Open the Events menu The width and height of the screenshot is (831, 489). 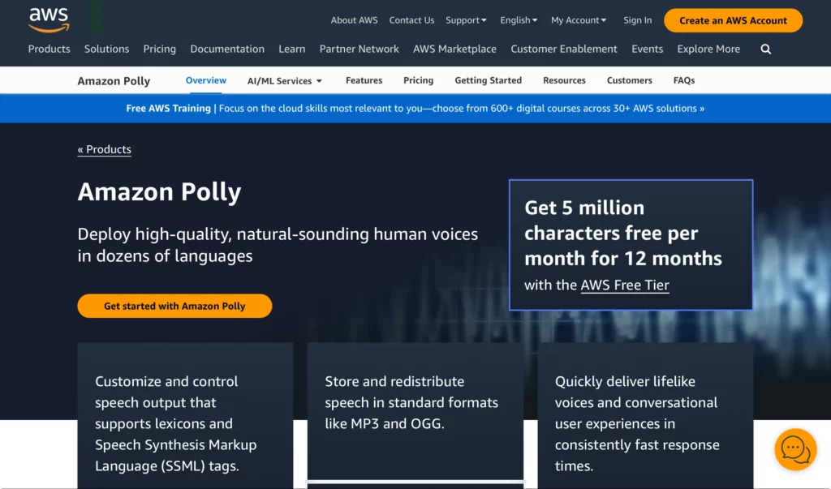(x=647, y=49)
